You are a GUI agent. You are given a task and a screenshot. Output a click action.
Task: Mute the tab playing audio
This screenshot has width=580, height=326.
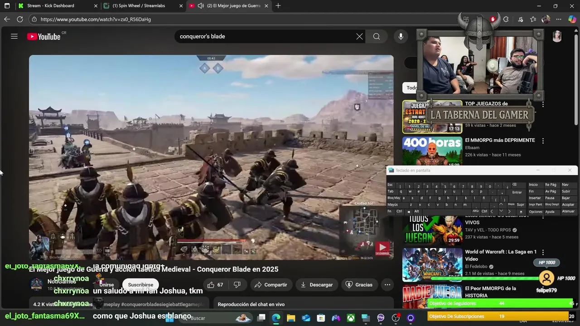pos(201,6)
